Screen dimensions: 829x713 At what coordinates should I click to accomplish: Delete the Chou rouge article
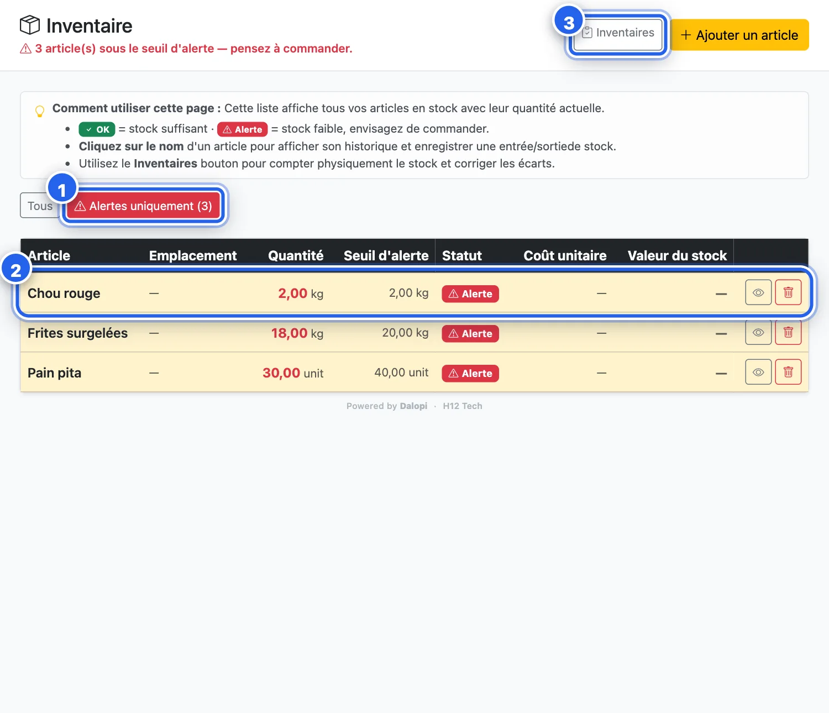point(788,292)
